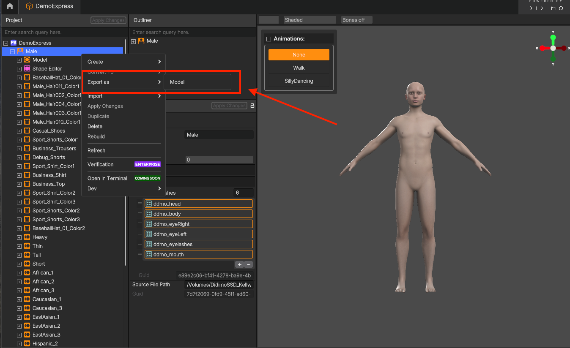The width and height of the screenshot is (570, 348).
Task: Open the Export as submenu
Action: point(124,82)
